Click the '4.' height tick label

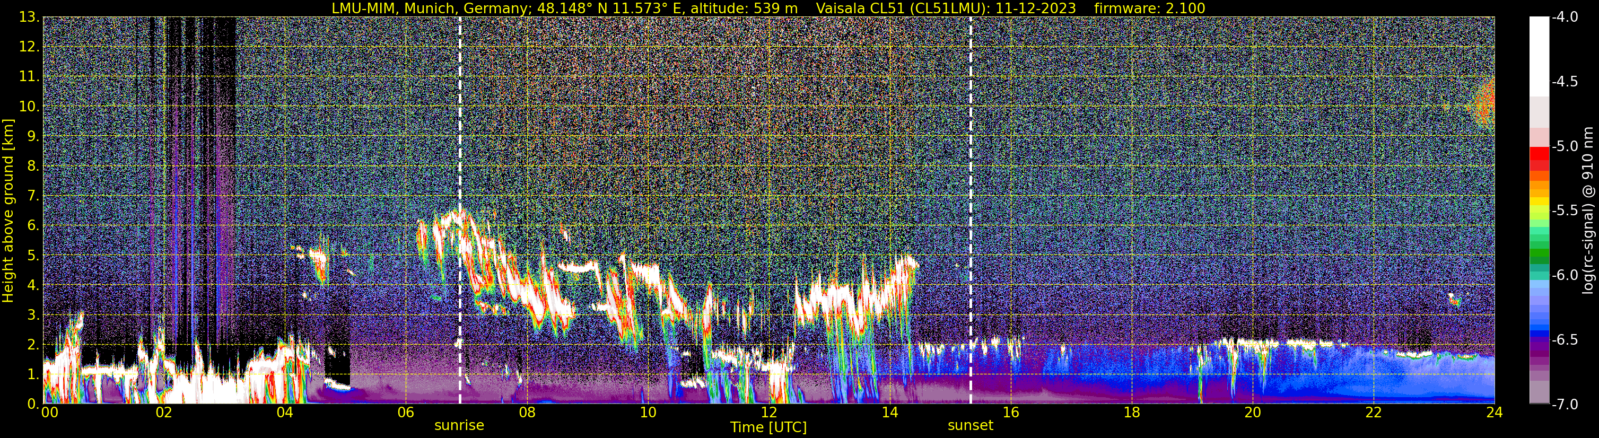[x=33, y=285]
